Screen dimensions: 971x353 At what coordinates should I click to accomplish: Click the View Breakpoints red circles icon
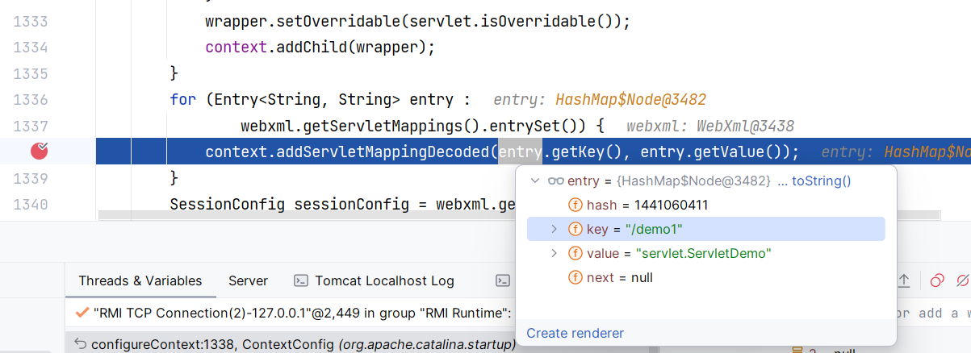pos(937,280)
